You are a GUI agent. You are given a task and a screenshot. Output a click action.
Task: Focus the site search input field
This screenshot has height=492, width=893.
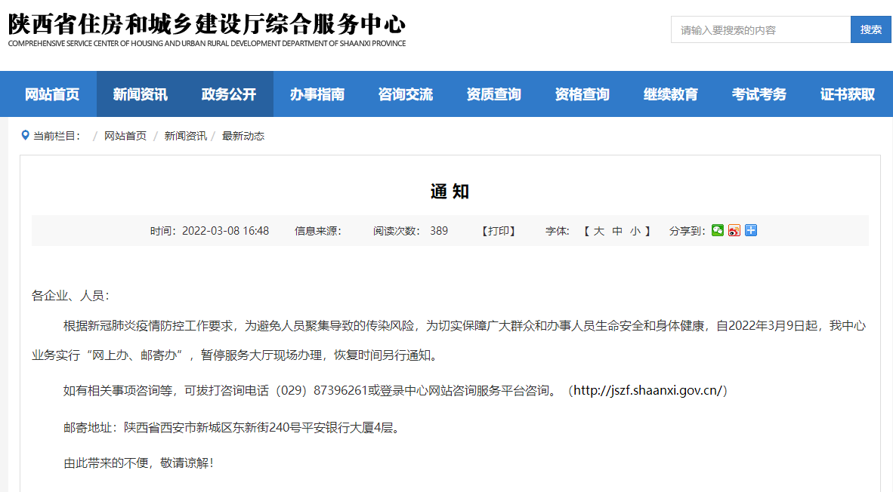point(760,29)
